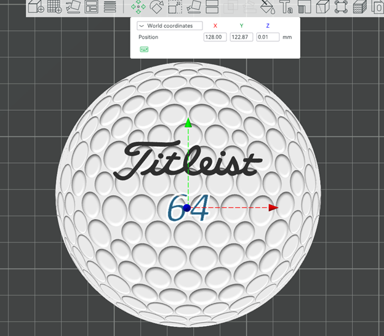Select the Auto orient tool
The image size is (384, 336).
(x=73, y=7)
